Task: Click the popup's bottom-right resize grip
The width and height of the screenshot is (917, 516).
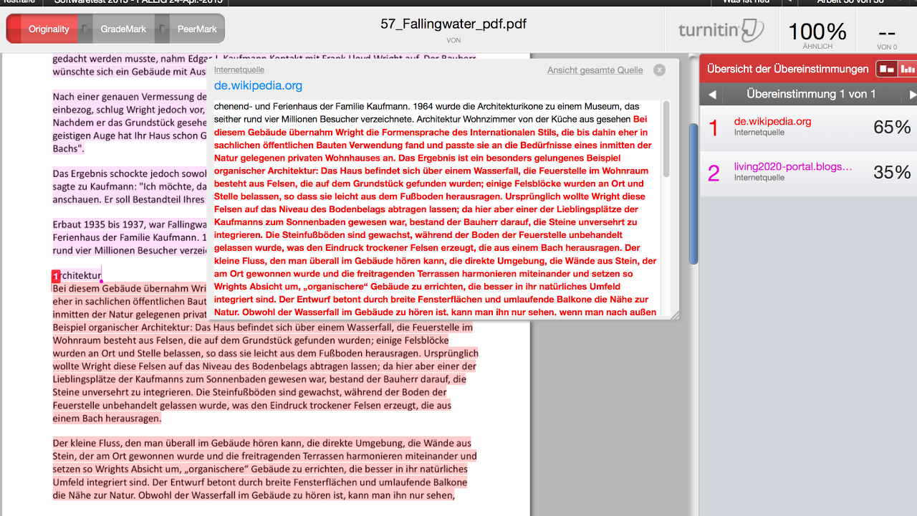Action: click(675, 315)
